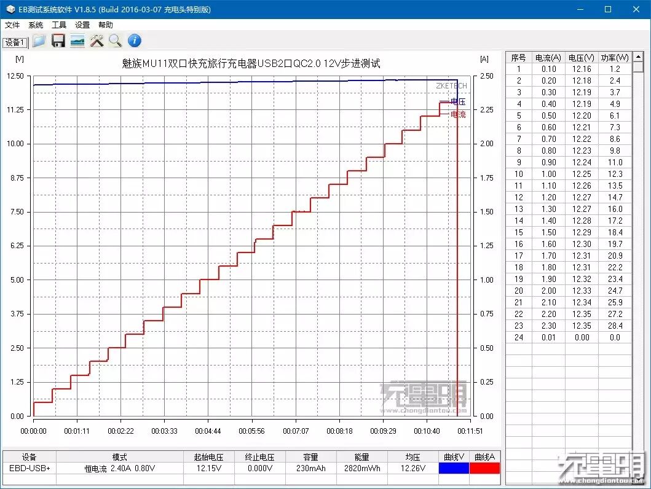Click the 模式 header in bottom table
Image resolution: width=651 pixels, height=489 pixels.
point(120,456)
